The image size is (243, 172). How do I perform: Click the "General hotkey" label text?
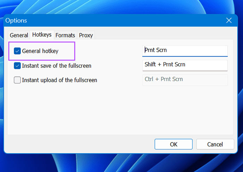coord(40,51)
